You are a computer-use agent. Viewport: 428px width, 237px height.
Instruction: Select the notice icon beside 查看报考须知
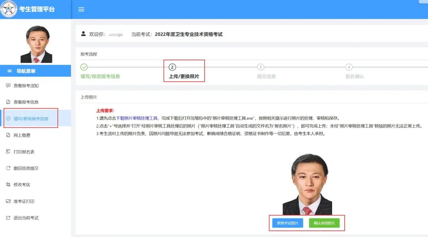pyautogui.click(x=8, y=86)
